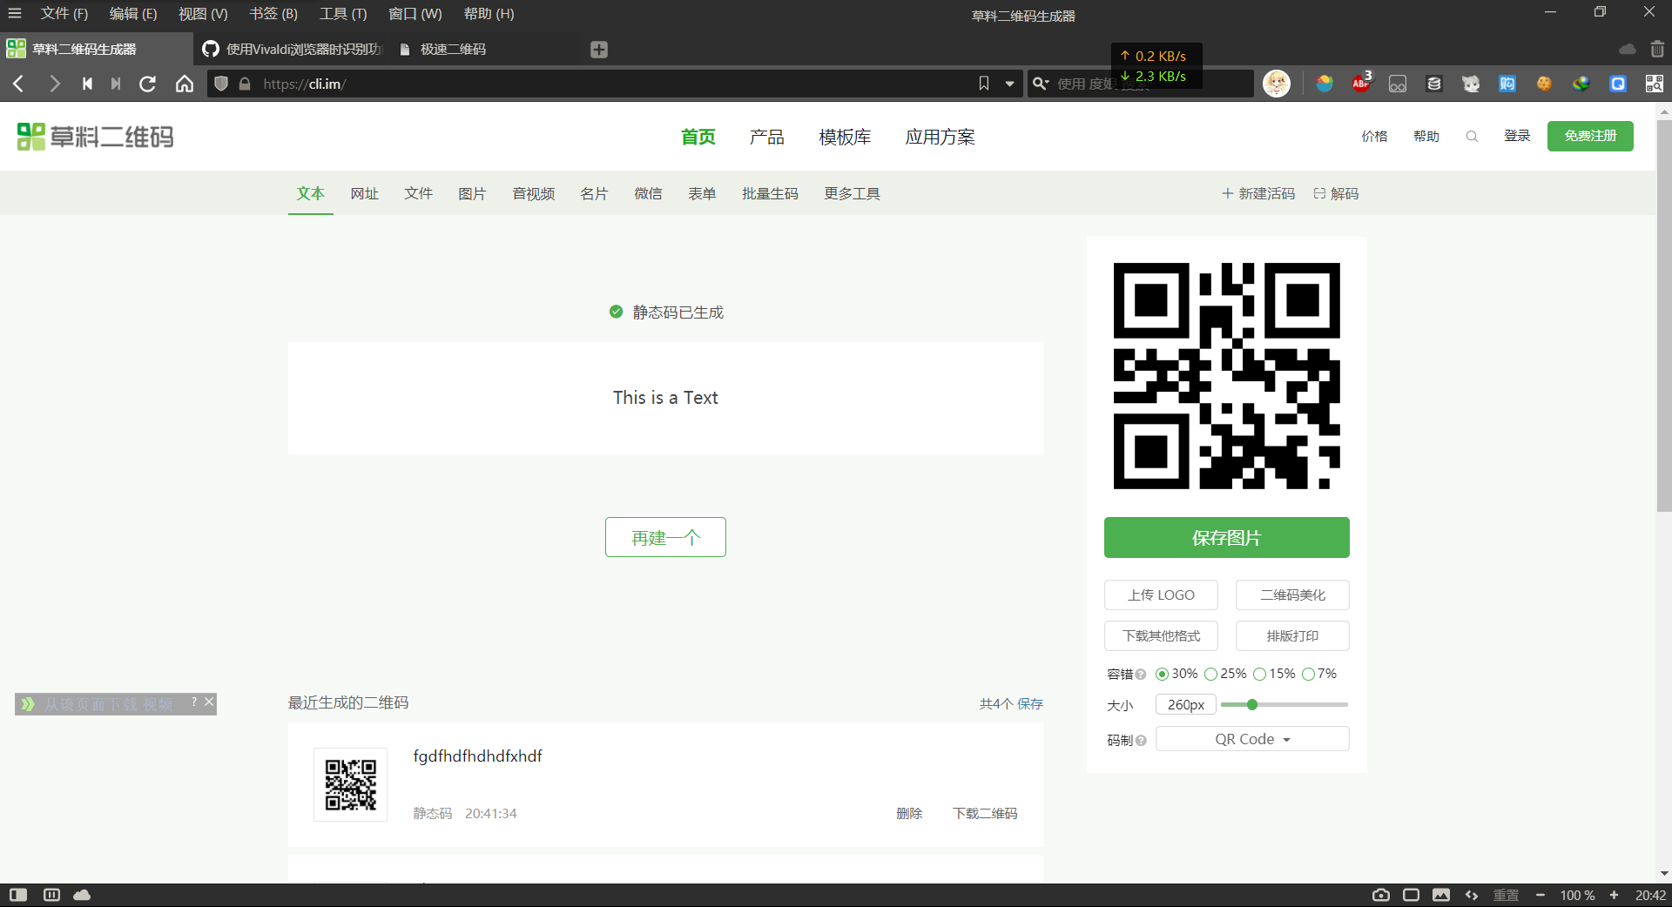Click the 下载其他格式 button
This screenshot has height=907, width=1672.
pyautogui.click(x=1161, y=636)
